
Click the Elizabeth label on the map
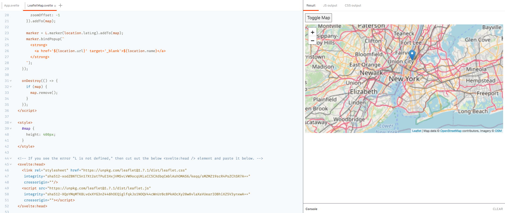tap(363, 92)
